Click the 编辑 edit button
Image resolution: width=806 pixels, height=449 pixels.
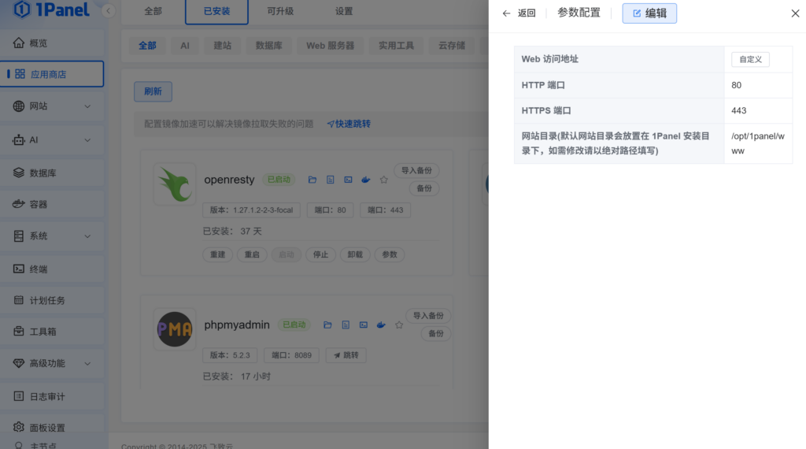point(649,13)
